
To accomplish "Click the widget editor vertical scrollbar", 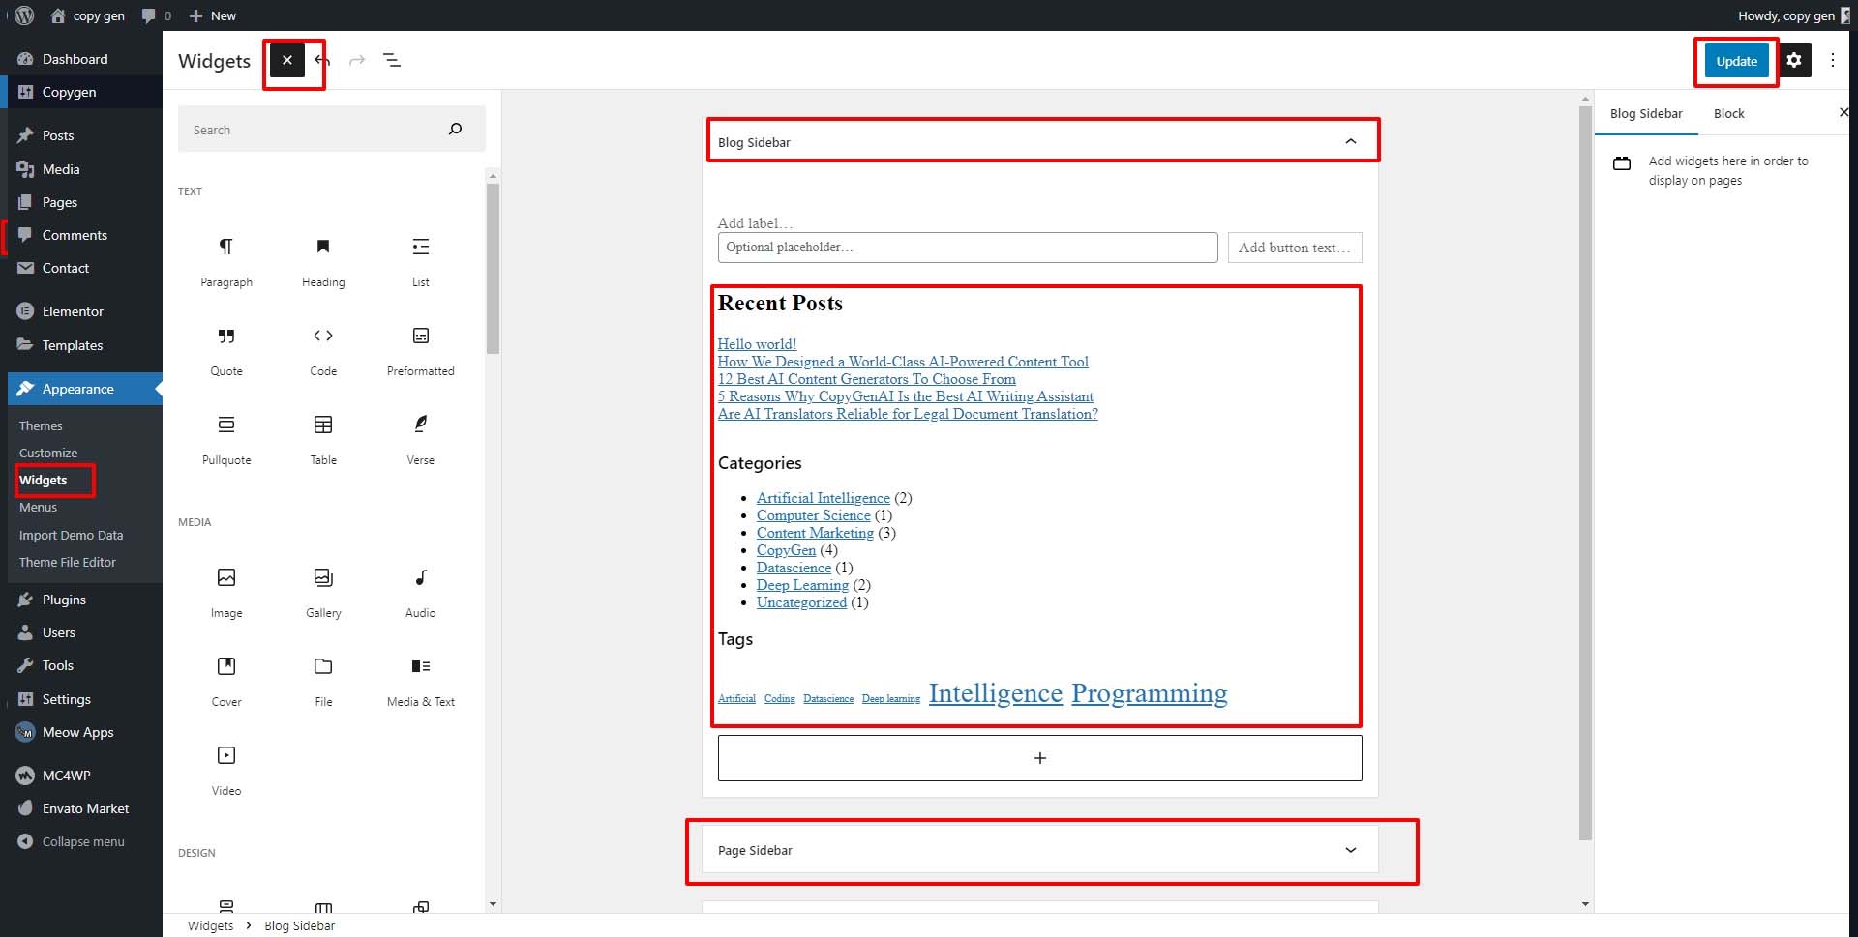I will click(1585, 472).
